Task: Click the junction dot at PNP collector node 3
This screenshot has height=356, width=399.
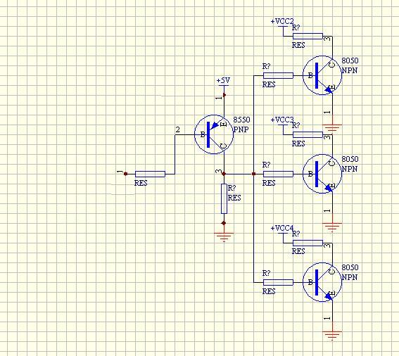Action: (x=224, y=174)
